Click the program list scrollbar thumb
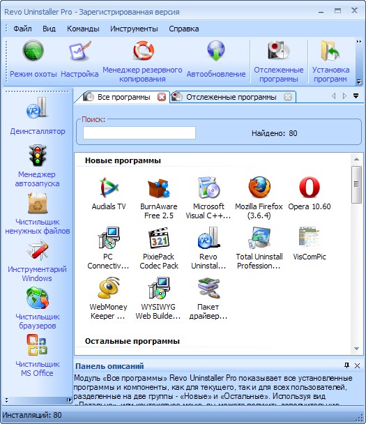 coord(356,184)
